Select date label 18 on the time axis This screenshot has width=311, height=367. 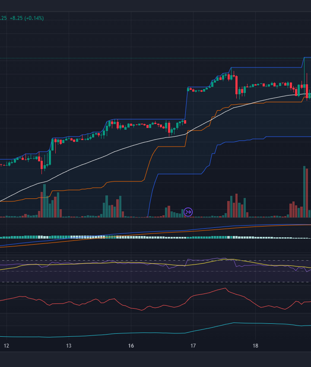255,346
